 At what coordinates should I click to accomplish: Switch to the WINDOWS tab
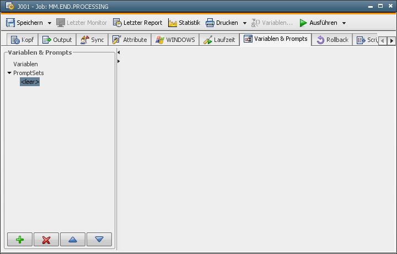click(175, 40)
